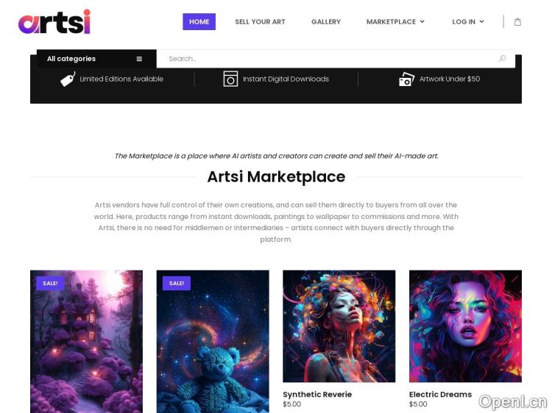Click the artsi logo

click(x=54, y=22)
